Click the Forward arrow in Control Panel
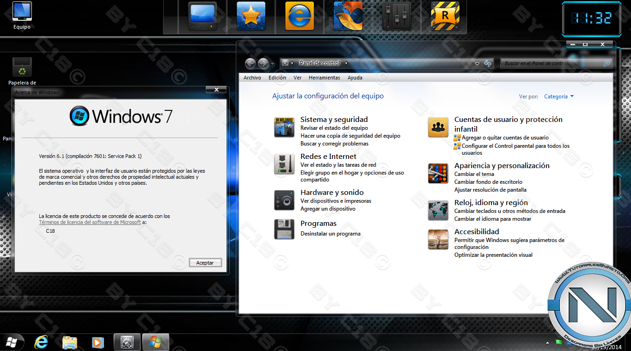Viewport: 631px width, 351px height. (263, 63)
